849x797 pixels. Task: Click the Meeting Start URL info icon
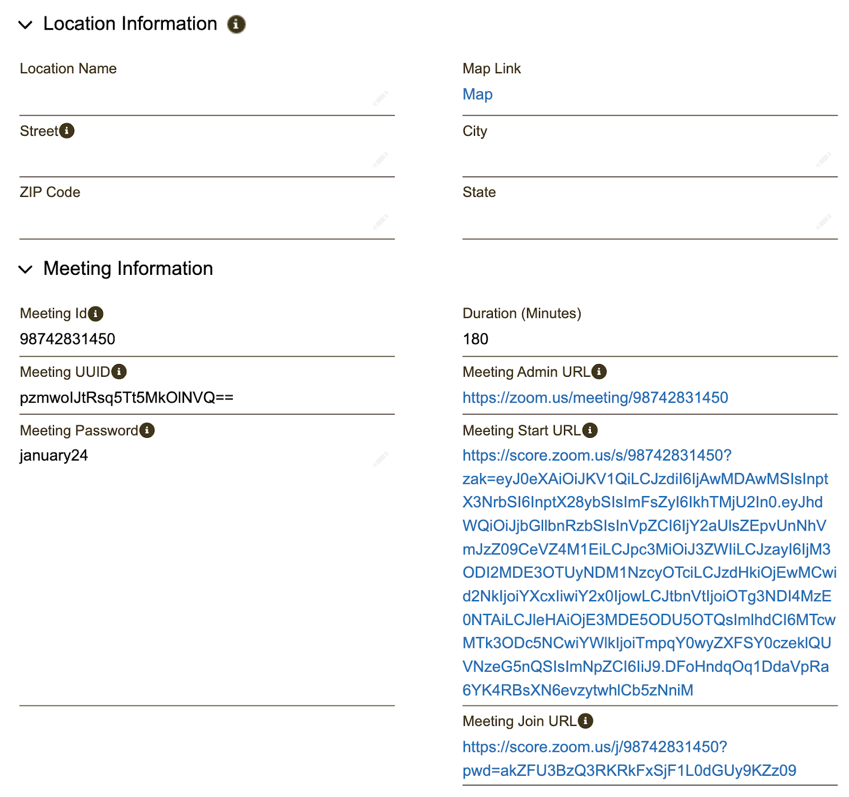coord(590,430)
